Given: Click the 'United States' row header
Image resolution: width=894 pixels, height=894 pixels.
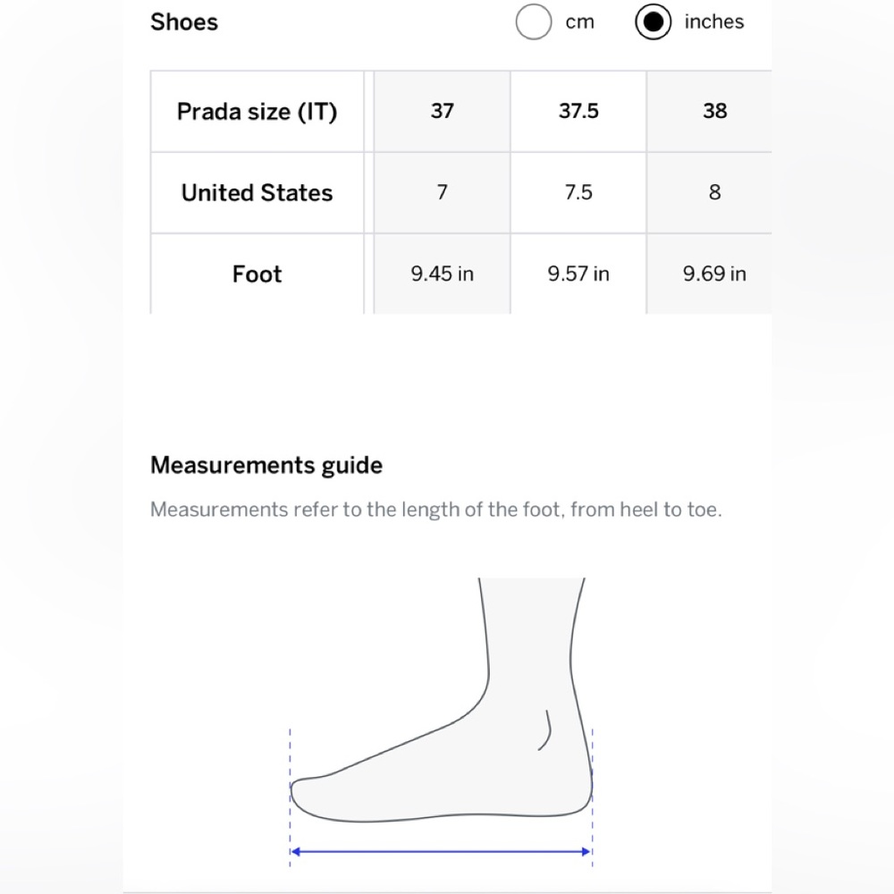Looking at the screenshot, I should [257, 193].
